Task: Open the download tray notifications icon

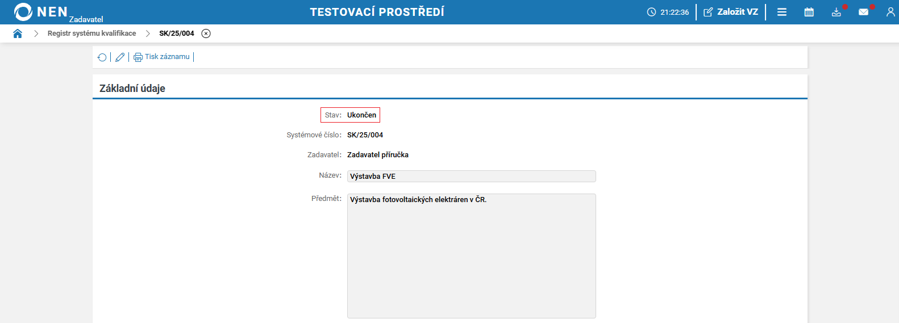Action: point(836,12)
